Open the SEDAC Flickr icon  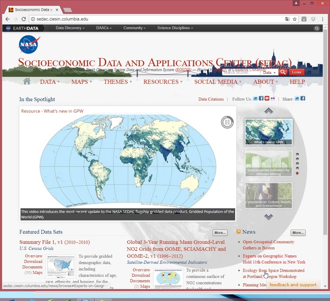click(x=273, y=99)
